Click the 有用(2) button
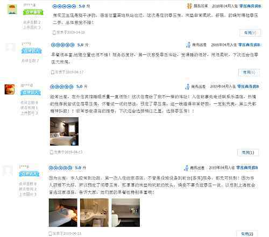Viewport: 269px width, 237px height. coord(247,234)
